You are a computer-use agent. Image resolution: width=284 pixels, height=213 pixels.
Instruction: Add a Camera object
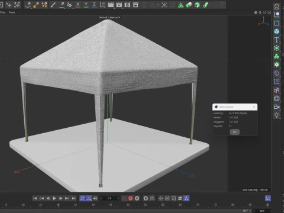tap(277, 106)
